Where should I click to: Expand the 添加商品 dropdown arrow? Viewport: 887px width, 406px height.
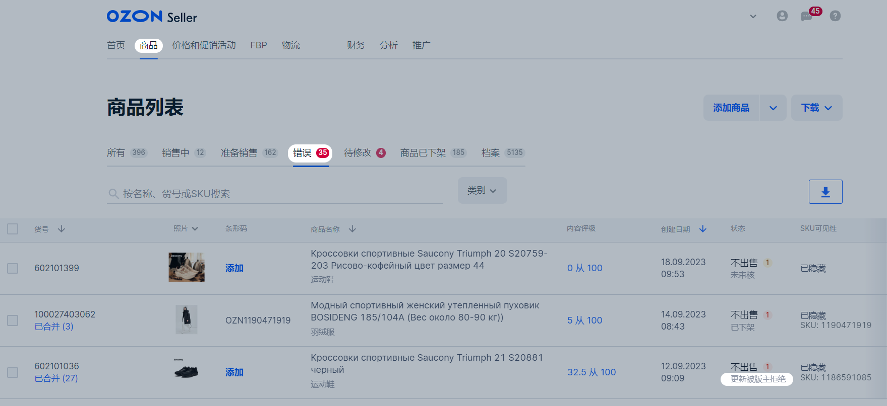[x=773, y=108]
